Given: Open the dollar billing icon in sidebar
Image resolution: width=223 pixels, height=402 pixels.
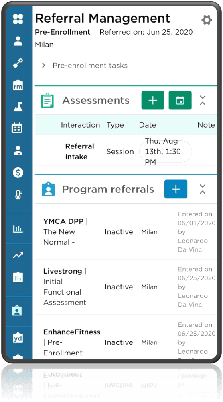Looking at the screenshot, I should (x=18, y=173).
